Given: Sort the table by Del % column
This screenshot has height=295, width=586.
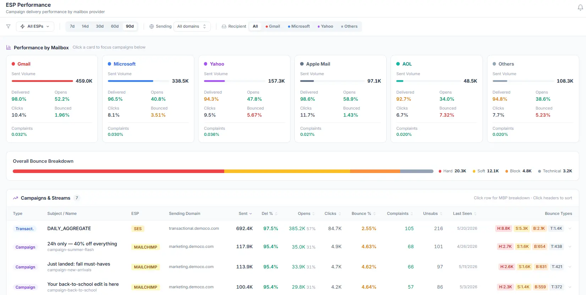Looking at the screenshot, I should point(270,213).
